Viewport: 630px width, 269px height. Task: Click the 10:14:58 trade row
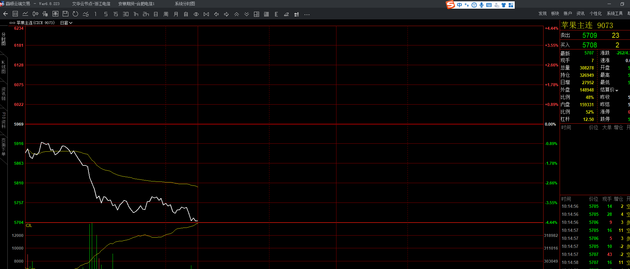595,262
